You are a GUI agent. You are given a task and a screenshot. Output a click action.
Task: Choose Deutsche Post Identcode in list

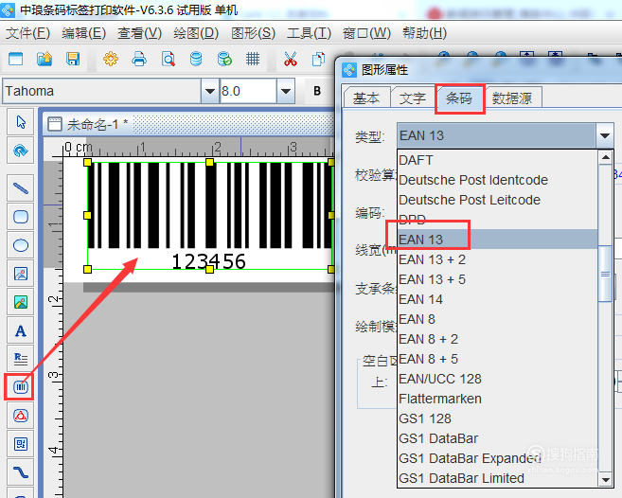(498, 180)
